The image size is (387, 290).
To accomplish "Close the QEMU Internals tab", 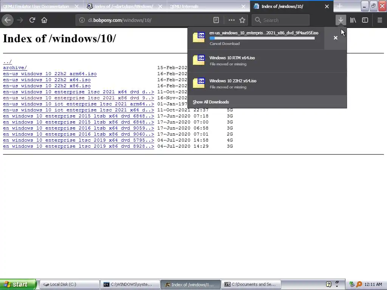I will (x=243, y=7).
